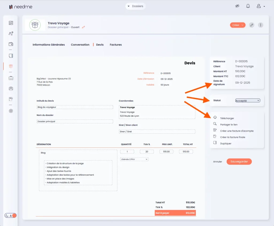Click the pencil edit button near Créer
The image size is (274, 226).
[252, 25]
